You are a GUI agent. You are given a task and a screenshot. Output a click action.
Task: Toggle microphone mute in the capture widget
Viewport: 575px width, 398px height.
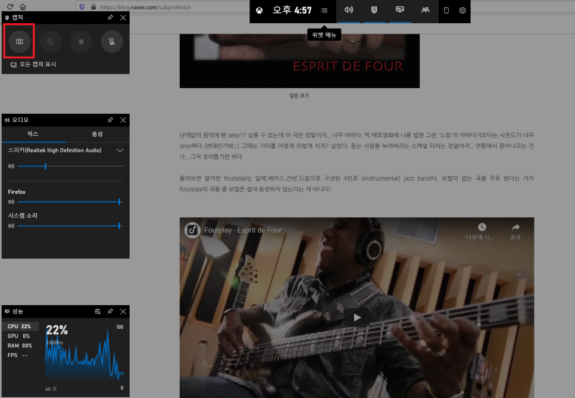[x=112, y=42]
